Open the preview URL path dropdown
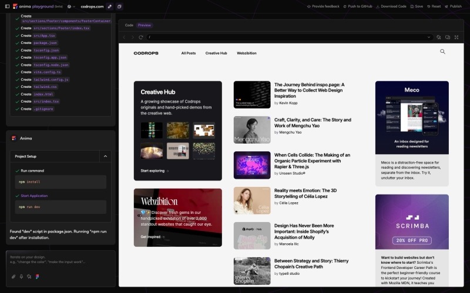This screenshot has height=293, width=470. coord(429,37)
